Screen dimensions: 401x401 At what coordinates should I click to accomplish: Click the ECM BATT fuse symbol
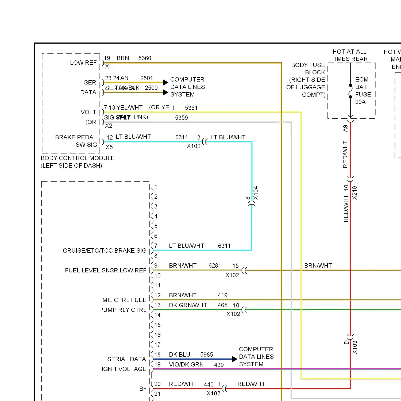coord(350,91)
